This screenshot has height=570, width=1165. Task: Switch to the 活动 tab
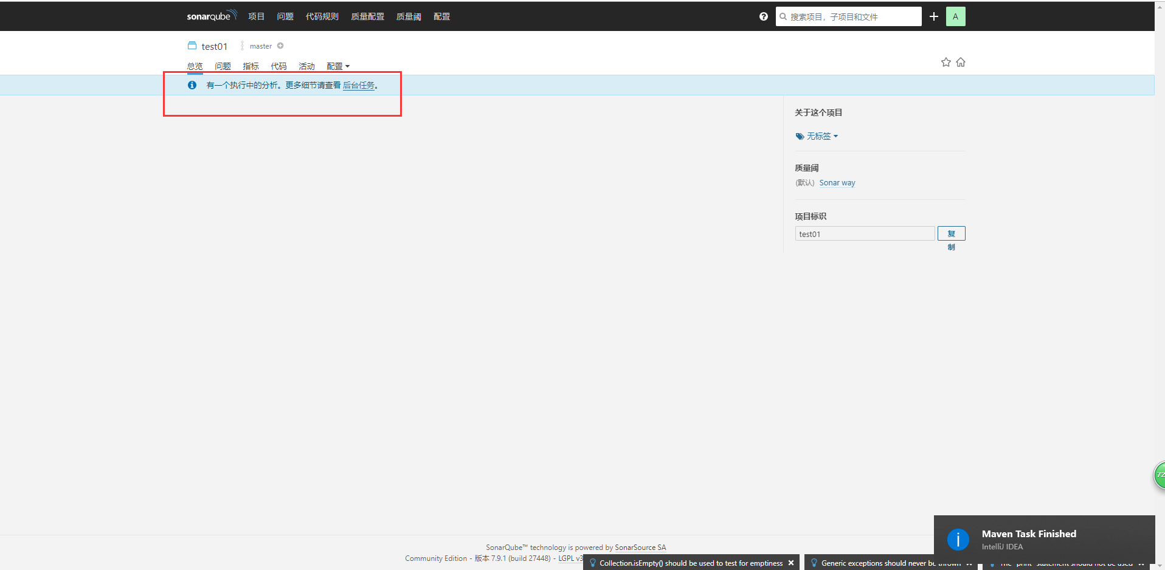tap(306, 66)
